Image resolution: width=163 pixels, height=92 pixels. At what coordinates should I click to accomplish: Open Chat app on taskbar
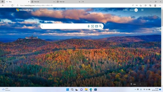click(81, 89)
